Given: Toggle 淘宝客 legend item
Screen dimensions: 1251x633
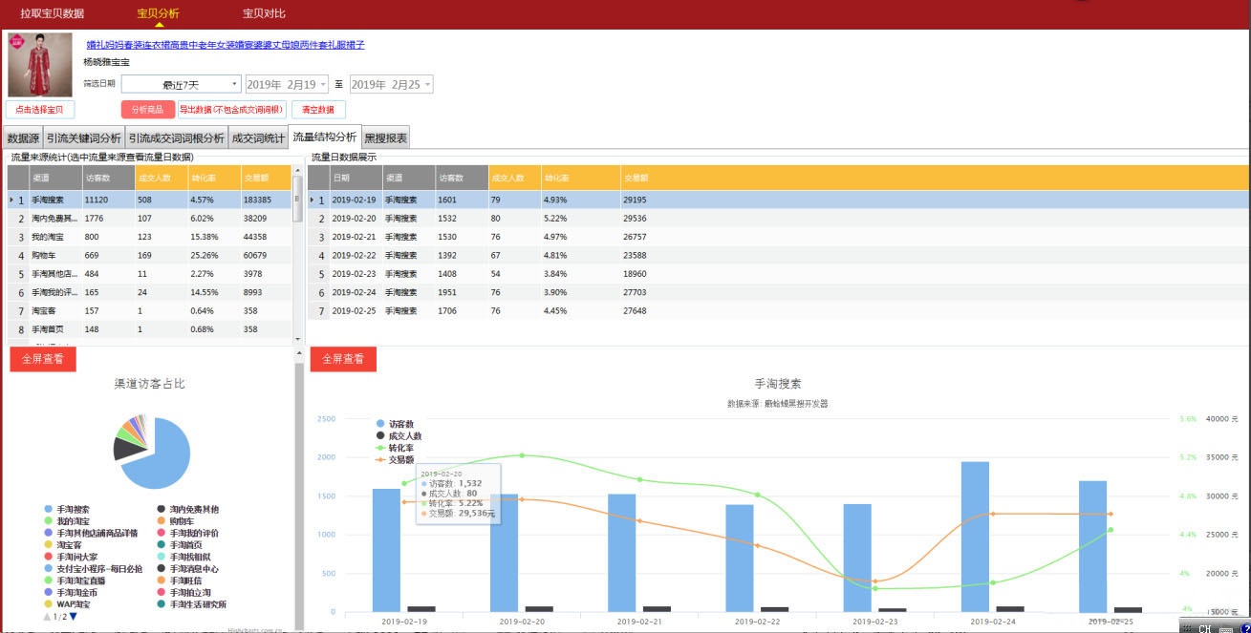Looking at the screenshot, I should (62, 545).
